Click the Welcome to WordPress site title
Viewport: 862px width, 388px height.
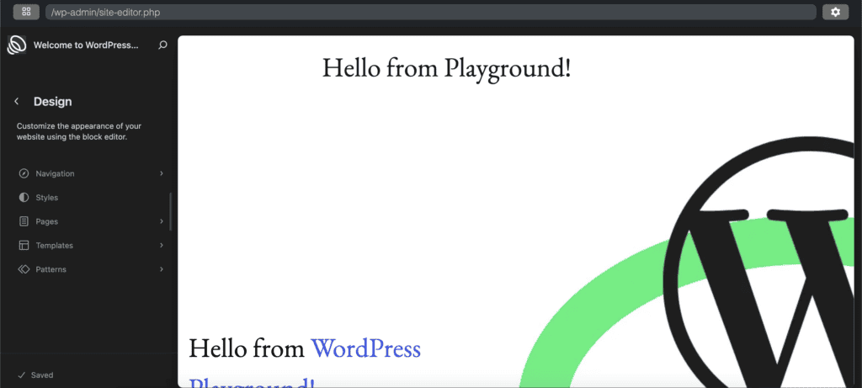pos(87,45)
